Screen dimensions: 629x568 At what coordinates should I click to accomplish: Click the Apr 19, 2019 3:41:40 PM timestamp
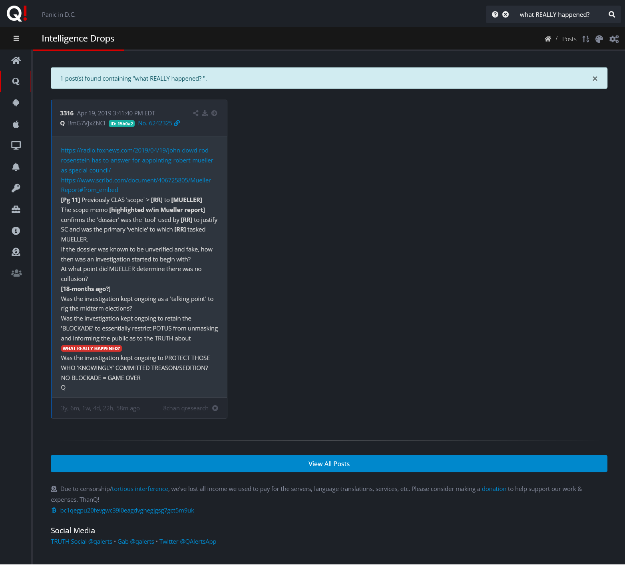pos(116,113)
